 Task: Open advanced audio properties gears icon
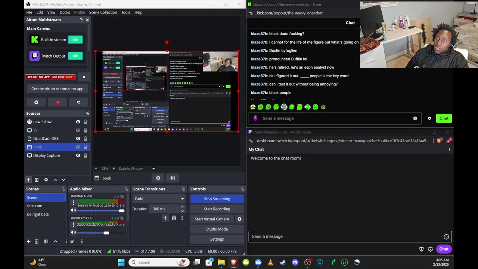pyautogui.click(x=72, y=241)
